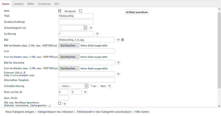Click help icon for neg. Nachlässe ignorieren
The height and width of the screenshot is (116, 221).
pyautogui.click(x=64, y=104)
